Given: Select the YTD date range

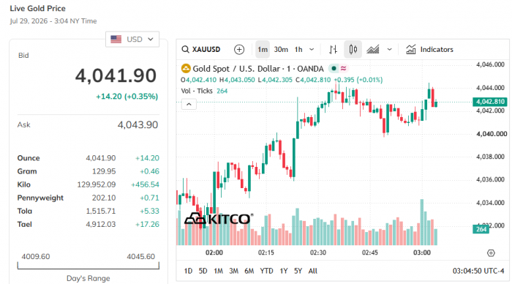Looking at the screenshot, I should [x=266, y=271].
